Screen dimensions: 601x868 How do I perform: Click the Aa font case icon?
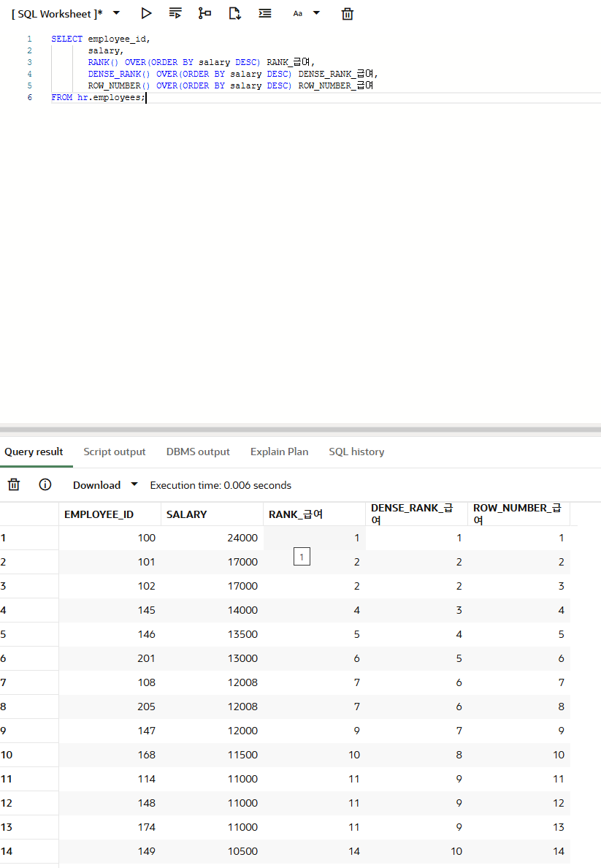tap(298, 13)
